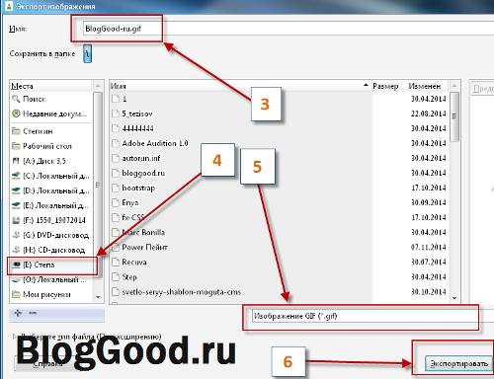494x379 pixels.
Task: Select the (C:) Локальный диск drive icon
Action: tap(16, 176)
